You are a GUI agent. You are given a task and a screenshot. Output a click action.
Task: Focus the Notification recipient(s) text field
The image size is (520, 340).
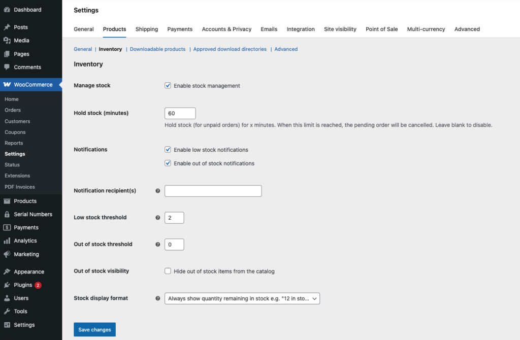click(x=213, y=191)
